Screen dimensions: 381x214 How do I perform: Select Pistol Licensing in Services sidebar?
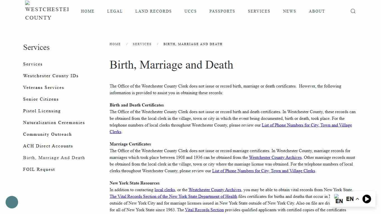pos(42,111)
